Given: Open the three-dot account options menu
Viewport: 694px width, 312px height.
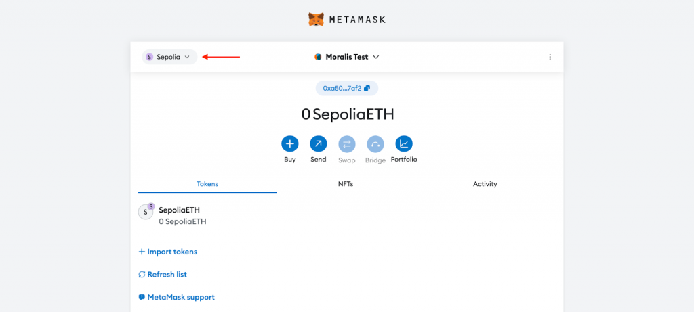Looking at the screenshot, I should tap(550, 57).
